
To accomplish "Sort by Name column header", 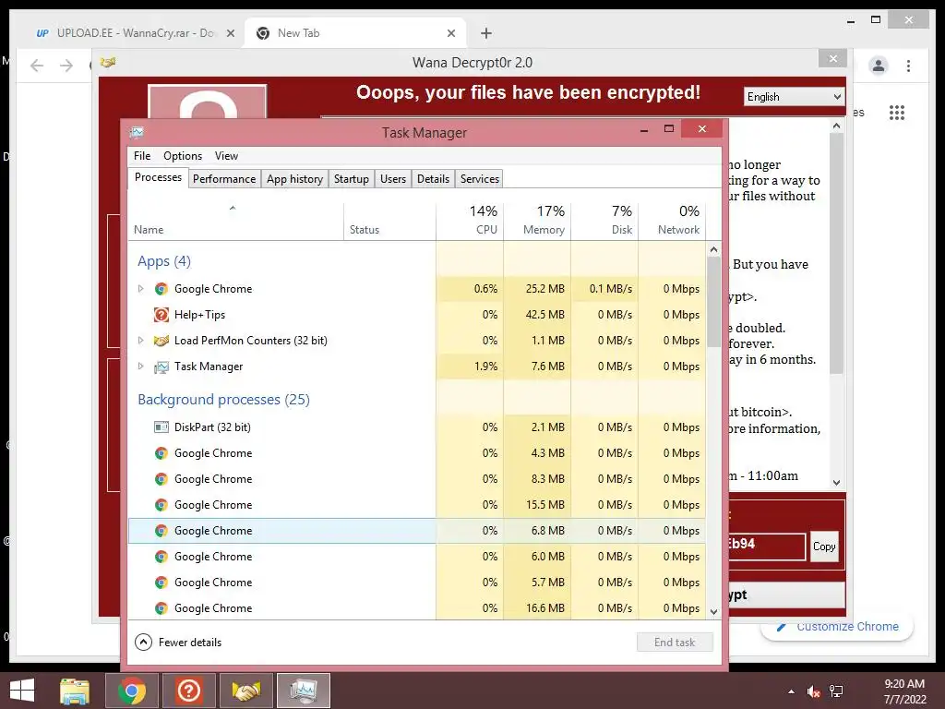I will tap(235, 220).
